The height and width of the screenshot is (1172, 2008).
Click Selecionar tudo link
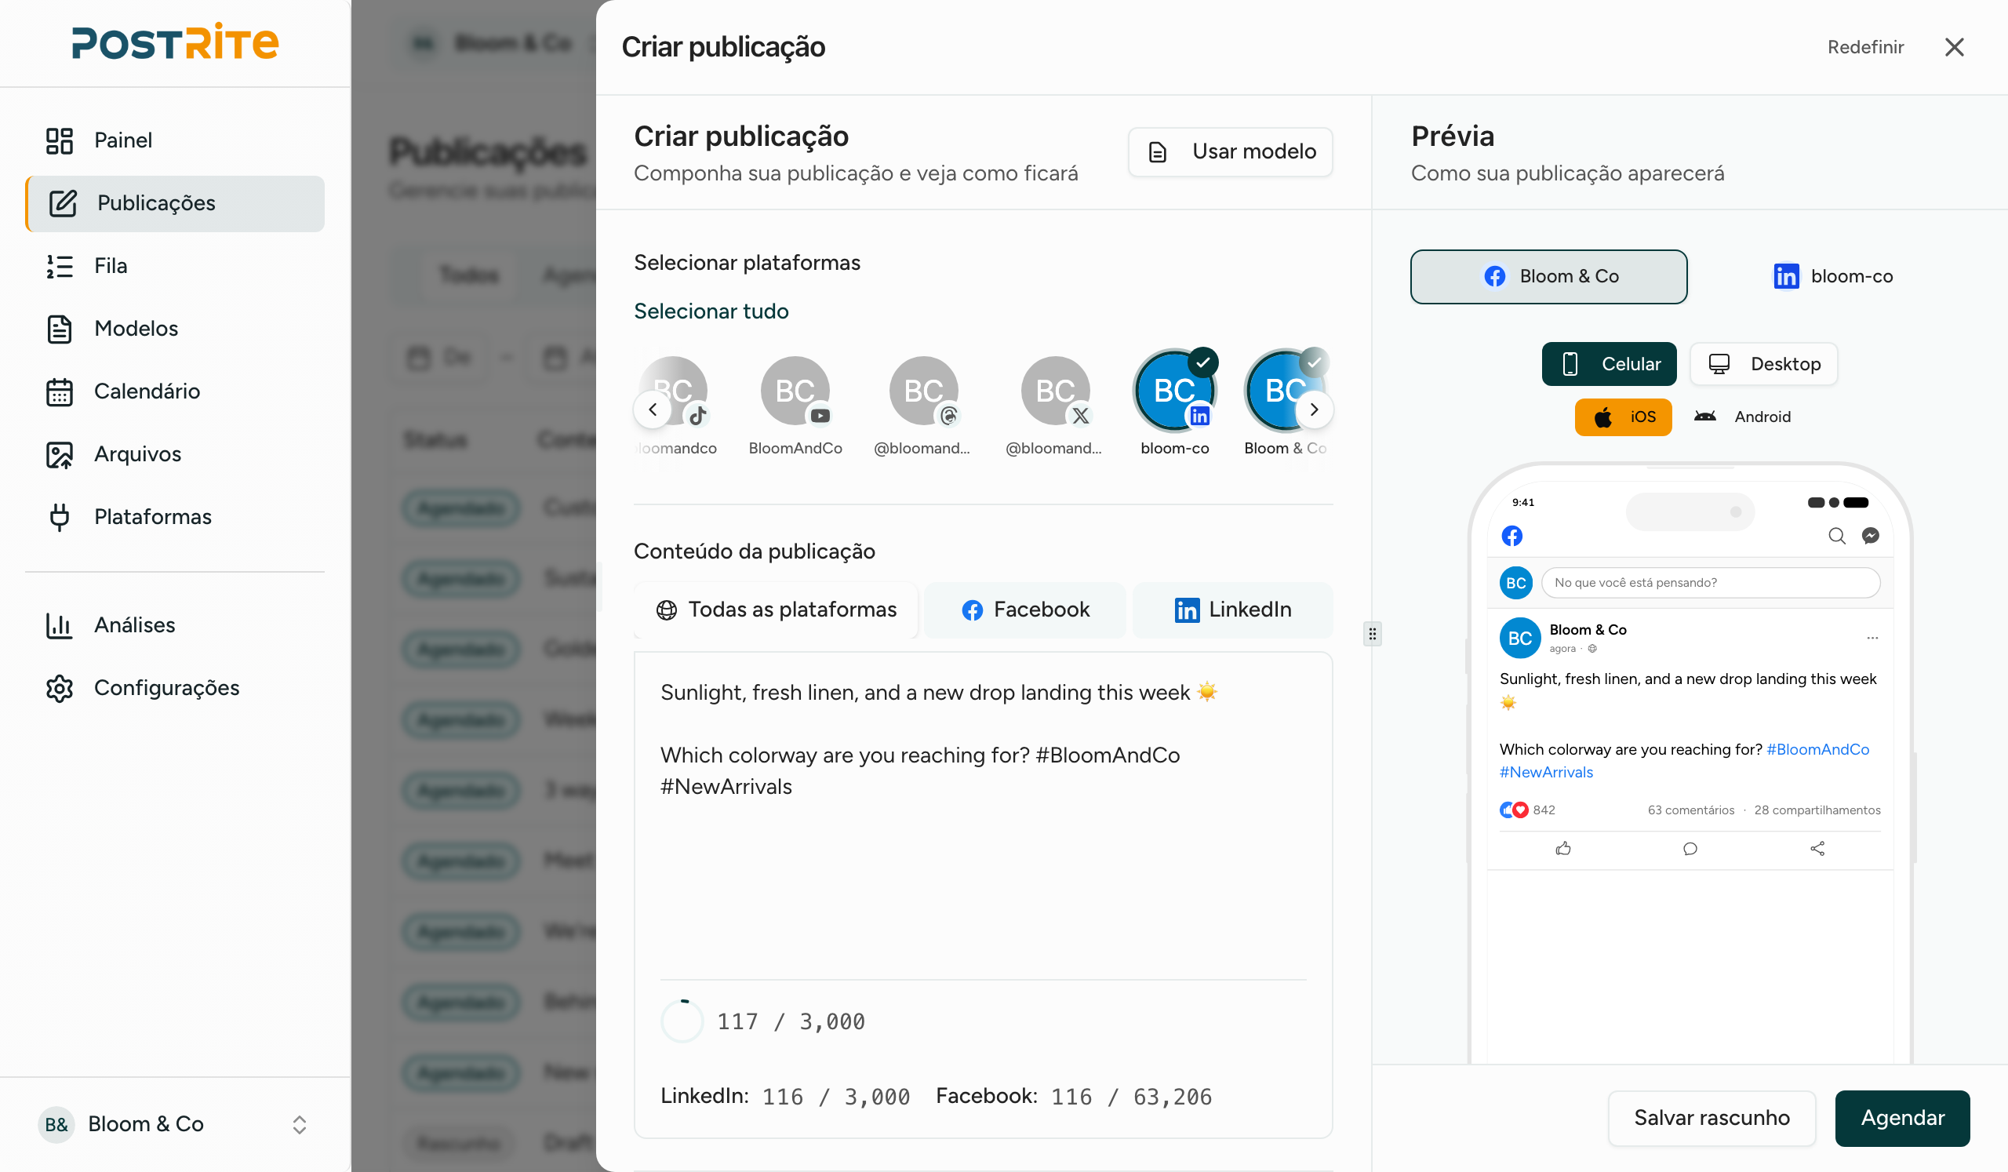pyautogui.click(x=711, y=311)
